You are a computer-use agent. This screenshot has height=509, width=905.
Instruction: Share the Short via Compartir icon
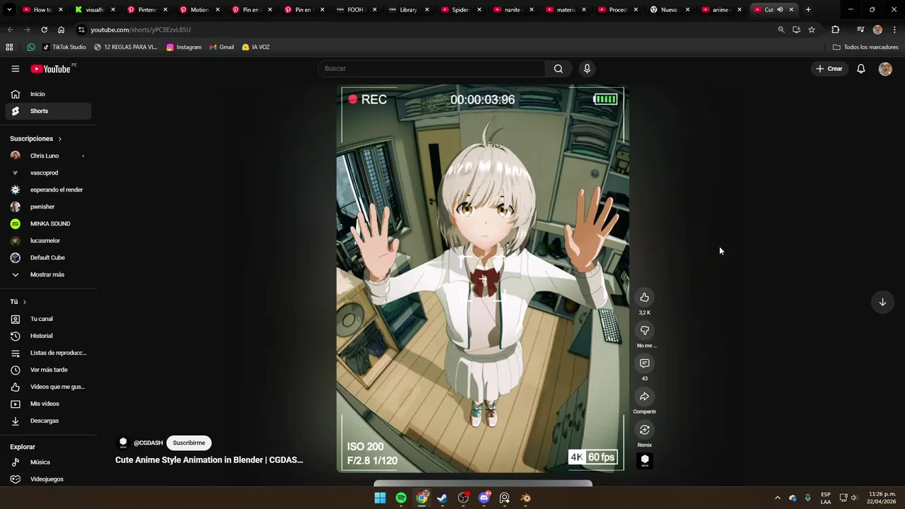(x=644, y=397)
